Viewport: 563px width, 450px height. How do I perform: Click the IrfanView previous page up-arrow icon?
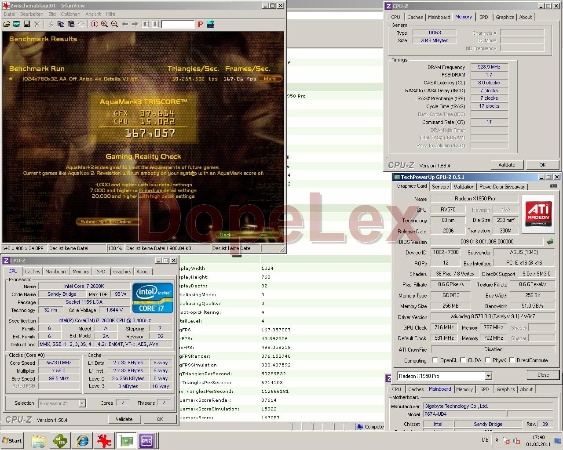tap(145, 24)
